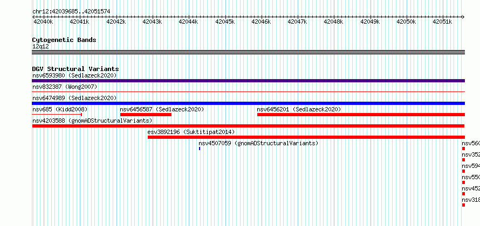The image size is (480, 226).
Task: Select the red nsv4203588 variant bar
Action: pos(248,126)
